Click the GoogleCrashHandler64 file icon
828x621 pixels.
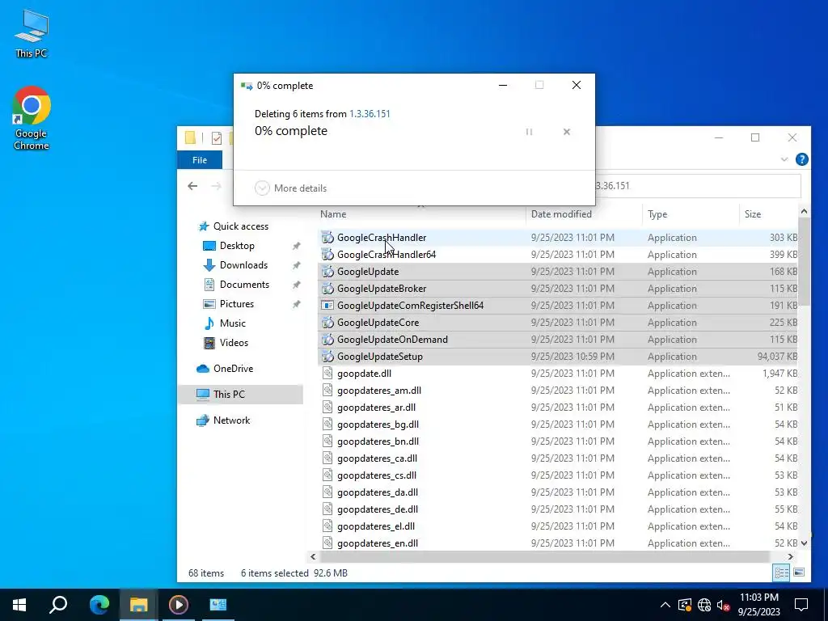(x=327, y=255)
